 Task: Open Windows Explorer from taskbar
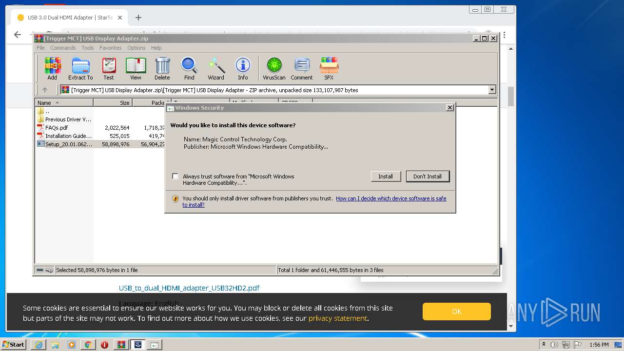[x=55, y=345]
